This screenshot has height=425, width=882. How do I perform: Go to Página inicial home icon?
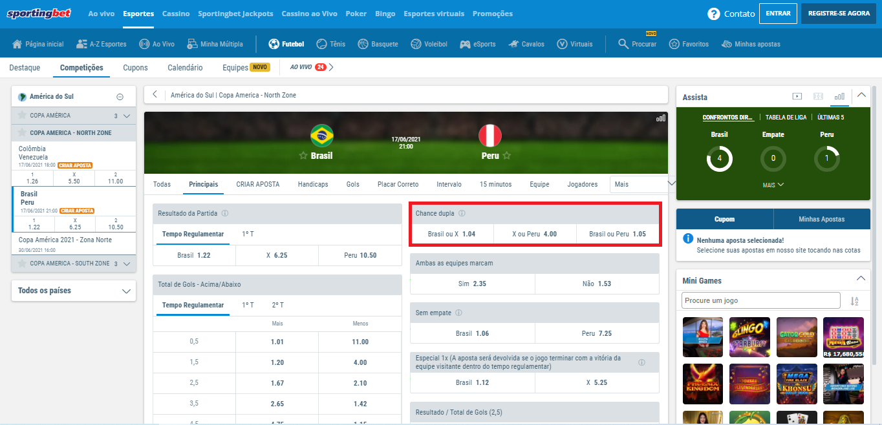(17, 44)
